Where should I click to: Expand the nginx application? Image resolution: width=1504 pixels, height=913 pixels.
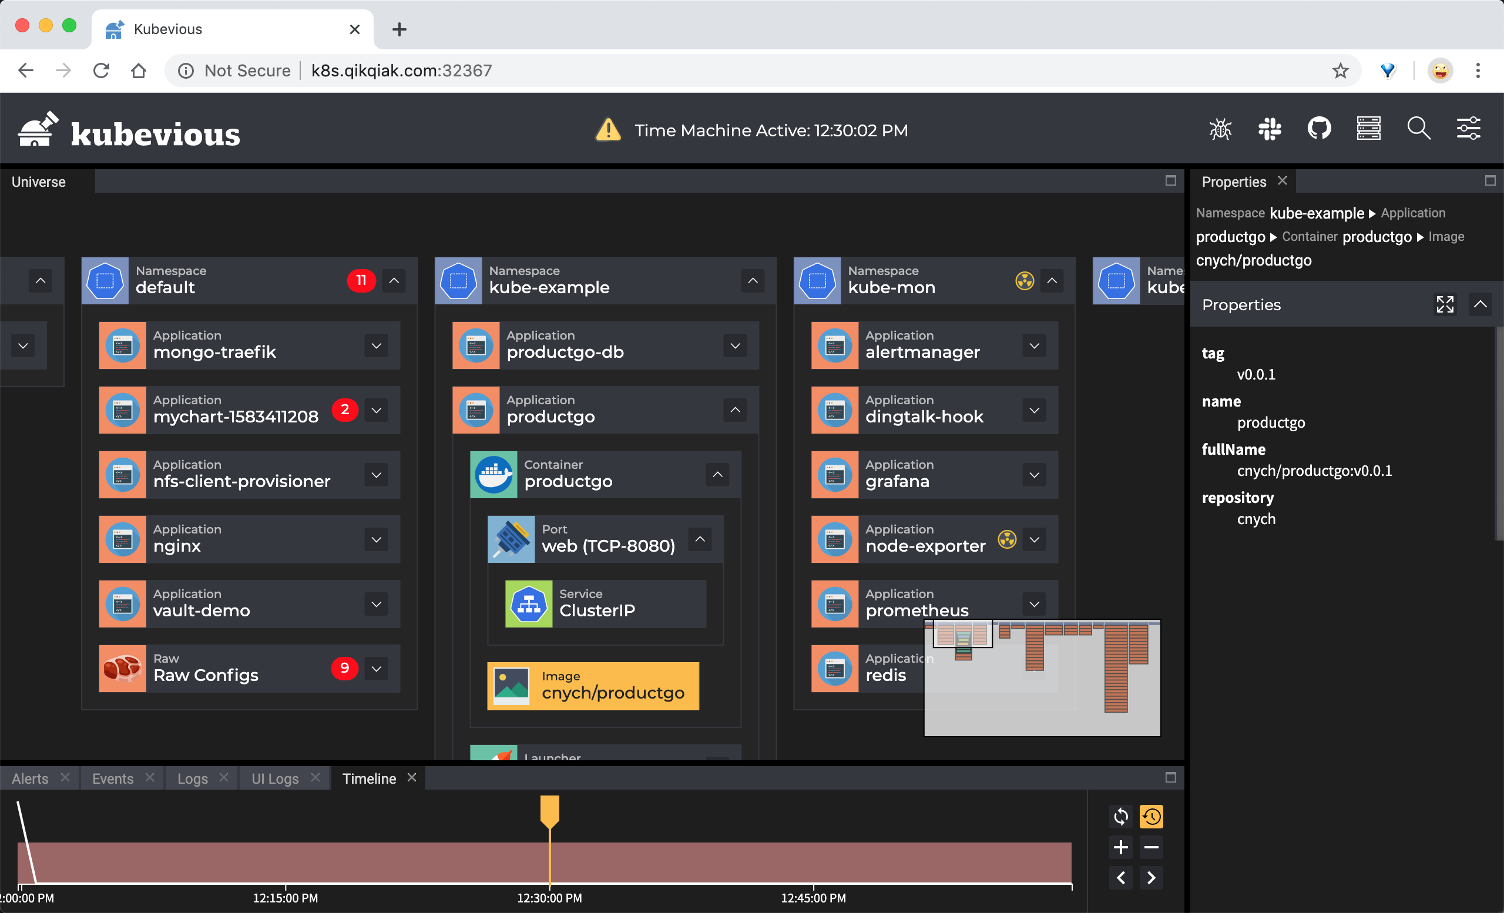377,539
